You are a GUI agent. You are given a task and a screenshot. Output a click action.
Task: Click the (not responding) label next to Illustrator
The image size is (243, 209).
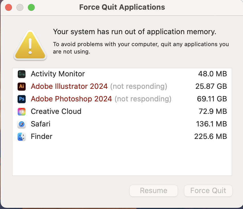point(139,87)
